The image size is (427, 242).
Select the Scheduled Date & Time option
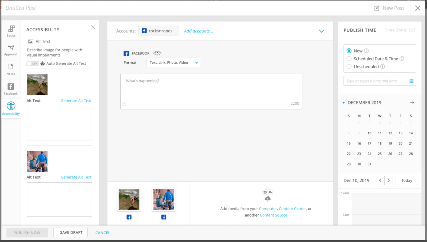click(x=349, y=59)
